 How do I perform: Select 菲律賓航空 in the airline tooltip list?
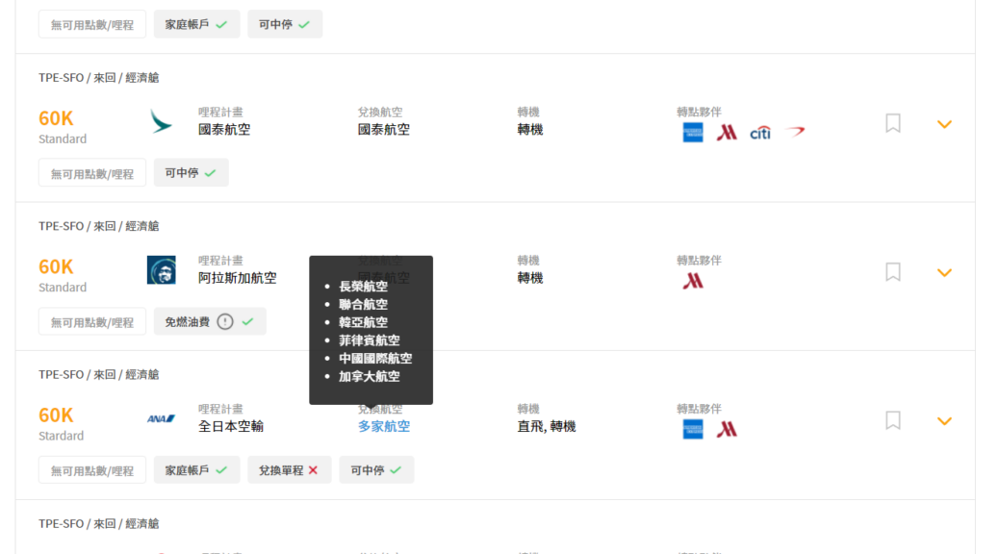click(x=370, y=340)
